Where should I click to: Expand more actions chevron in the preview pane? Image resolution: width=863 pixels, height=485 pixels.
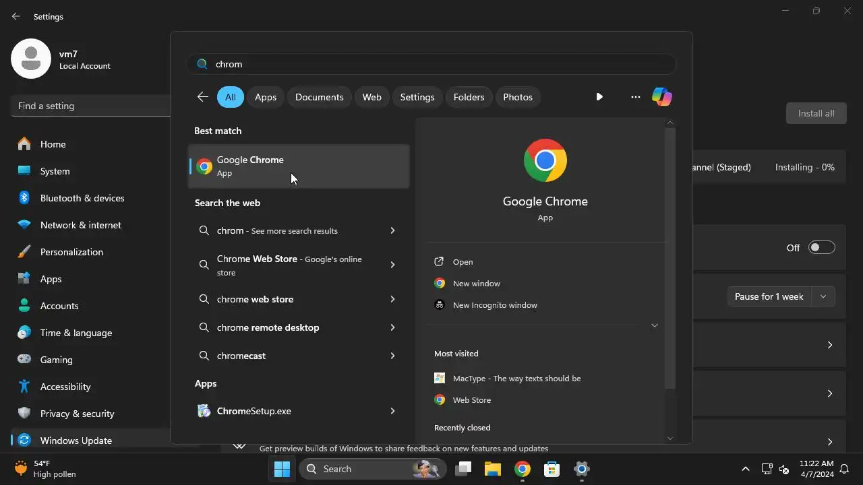(x=654, y=325)
